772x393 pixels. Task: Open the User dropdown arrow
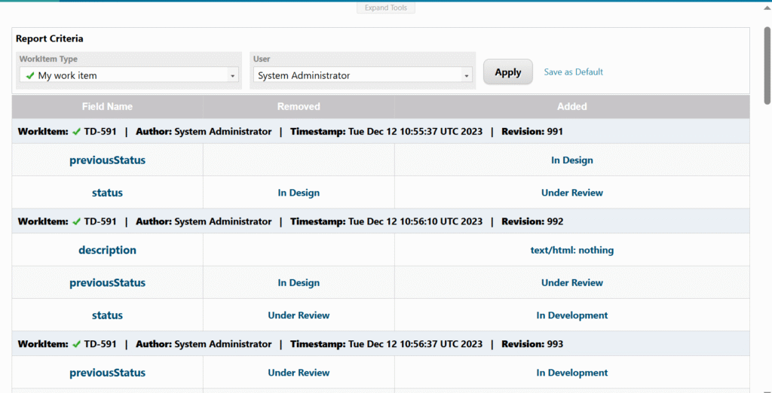(467, 76)
